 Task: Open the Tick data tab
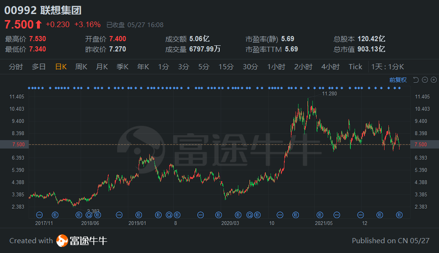coord(355,67)
